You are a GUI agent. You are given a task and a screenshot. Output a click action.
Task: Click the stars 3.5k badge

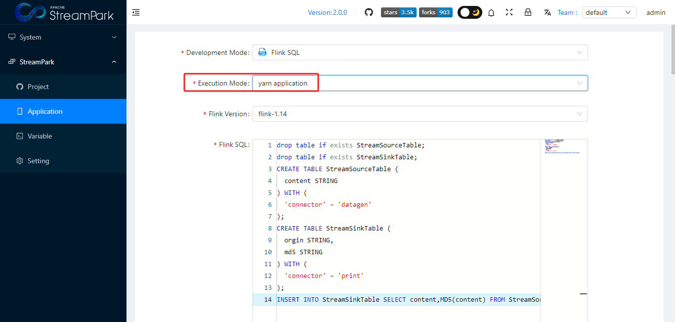398,12
